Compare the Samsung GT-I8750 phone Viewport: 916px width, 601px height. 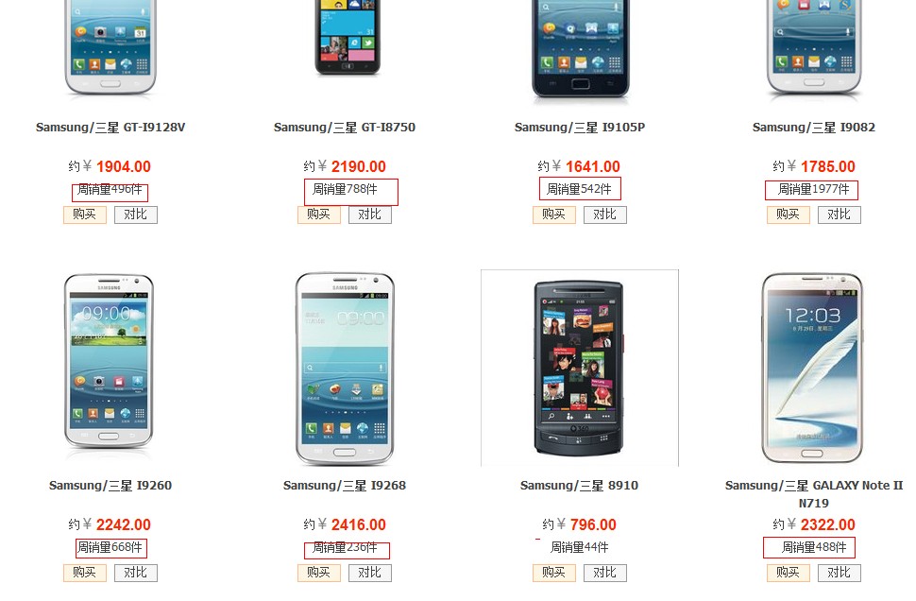pos(370,215)
